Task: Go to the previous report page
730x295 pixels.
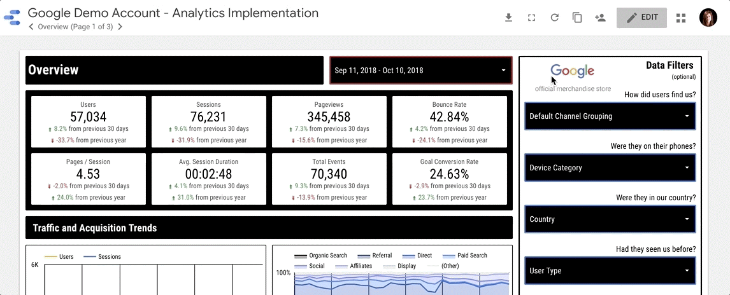Action: coord(31,27)
